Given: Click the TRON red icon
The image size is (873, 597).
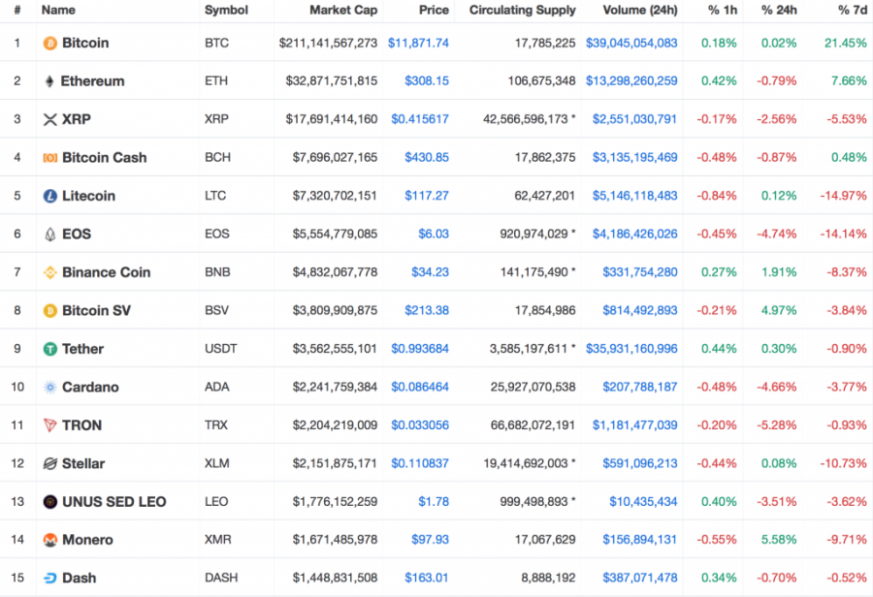Looking at the screenshot, I should (50, 425).
